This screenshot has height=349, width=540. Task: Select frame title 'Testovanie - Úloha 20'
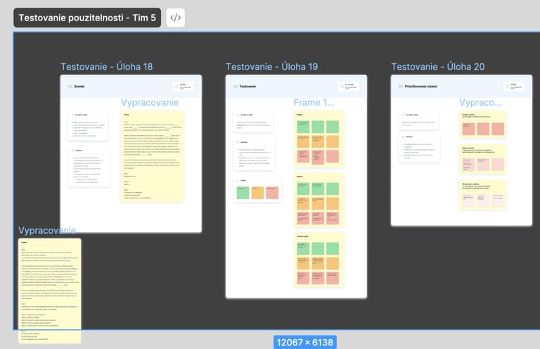pos(438,66)
